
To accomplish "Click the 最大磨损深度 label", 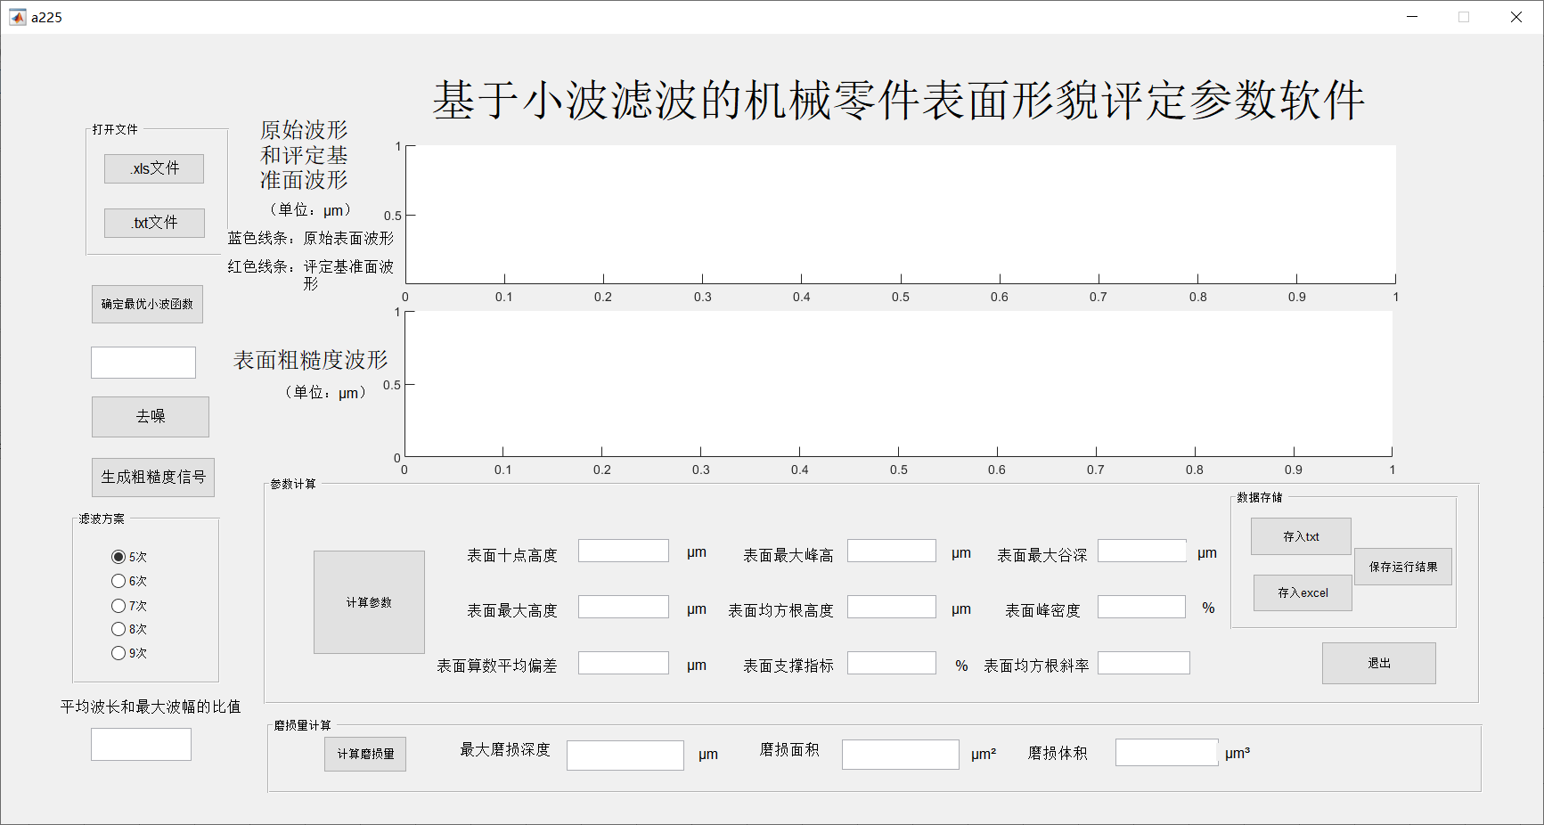I will click(505, 750).
